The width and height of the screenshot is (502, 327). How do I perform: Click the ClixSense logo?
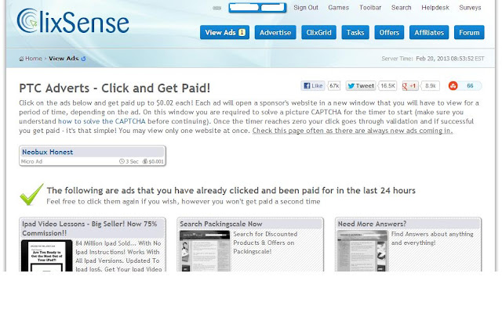point(73,21)
